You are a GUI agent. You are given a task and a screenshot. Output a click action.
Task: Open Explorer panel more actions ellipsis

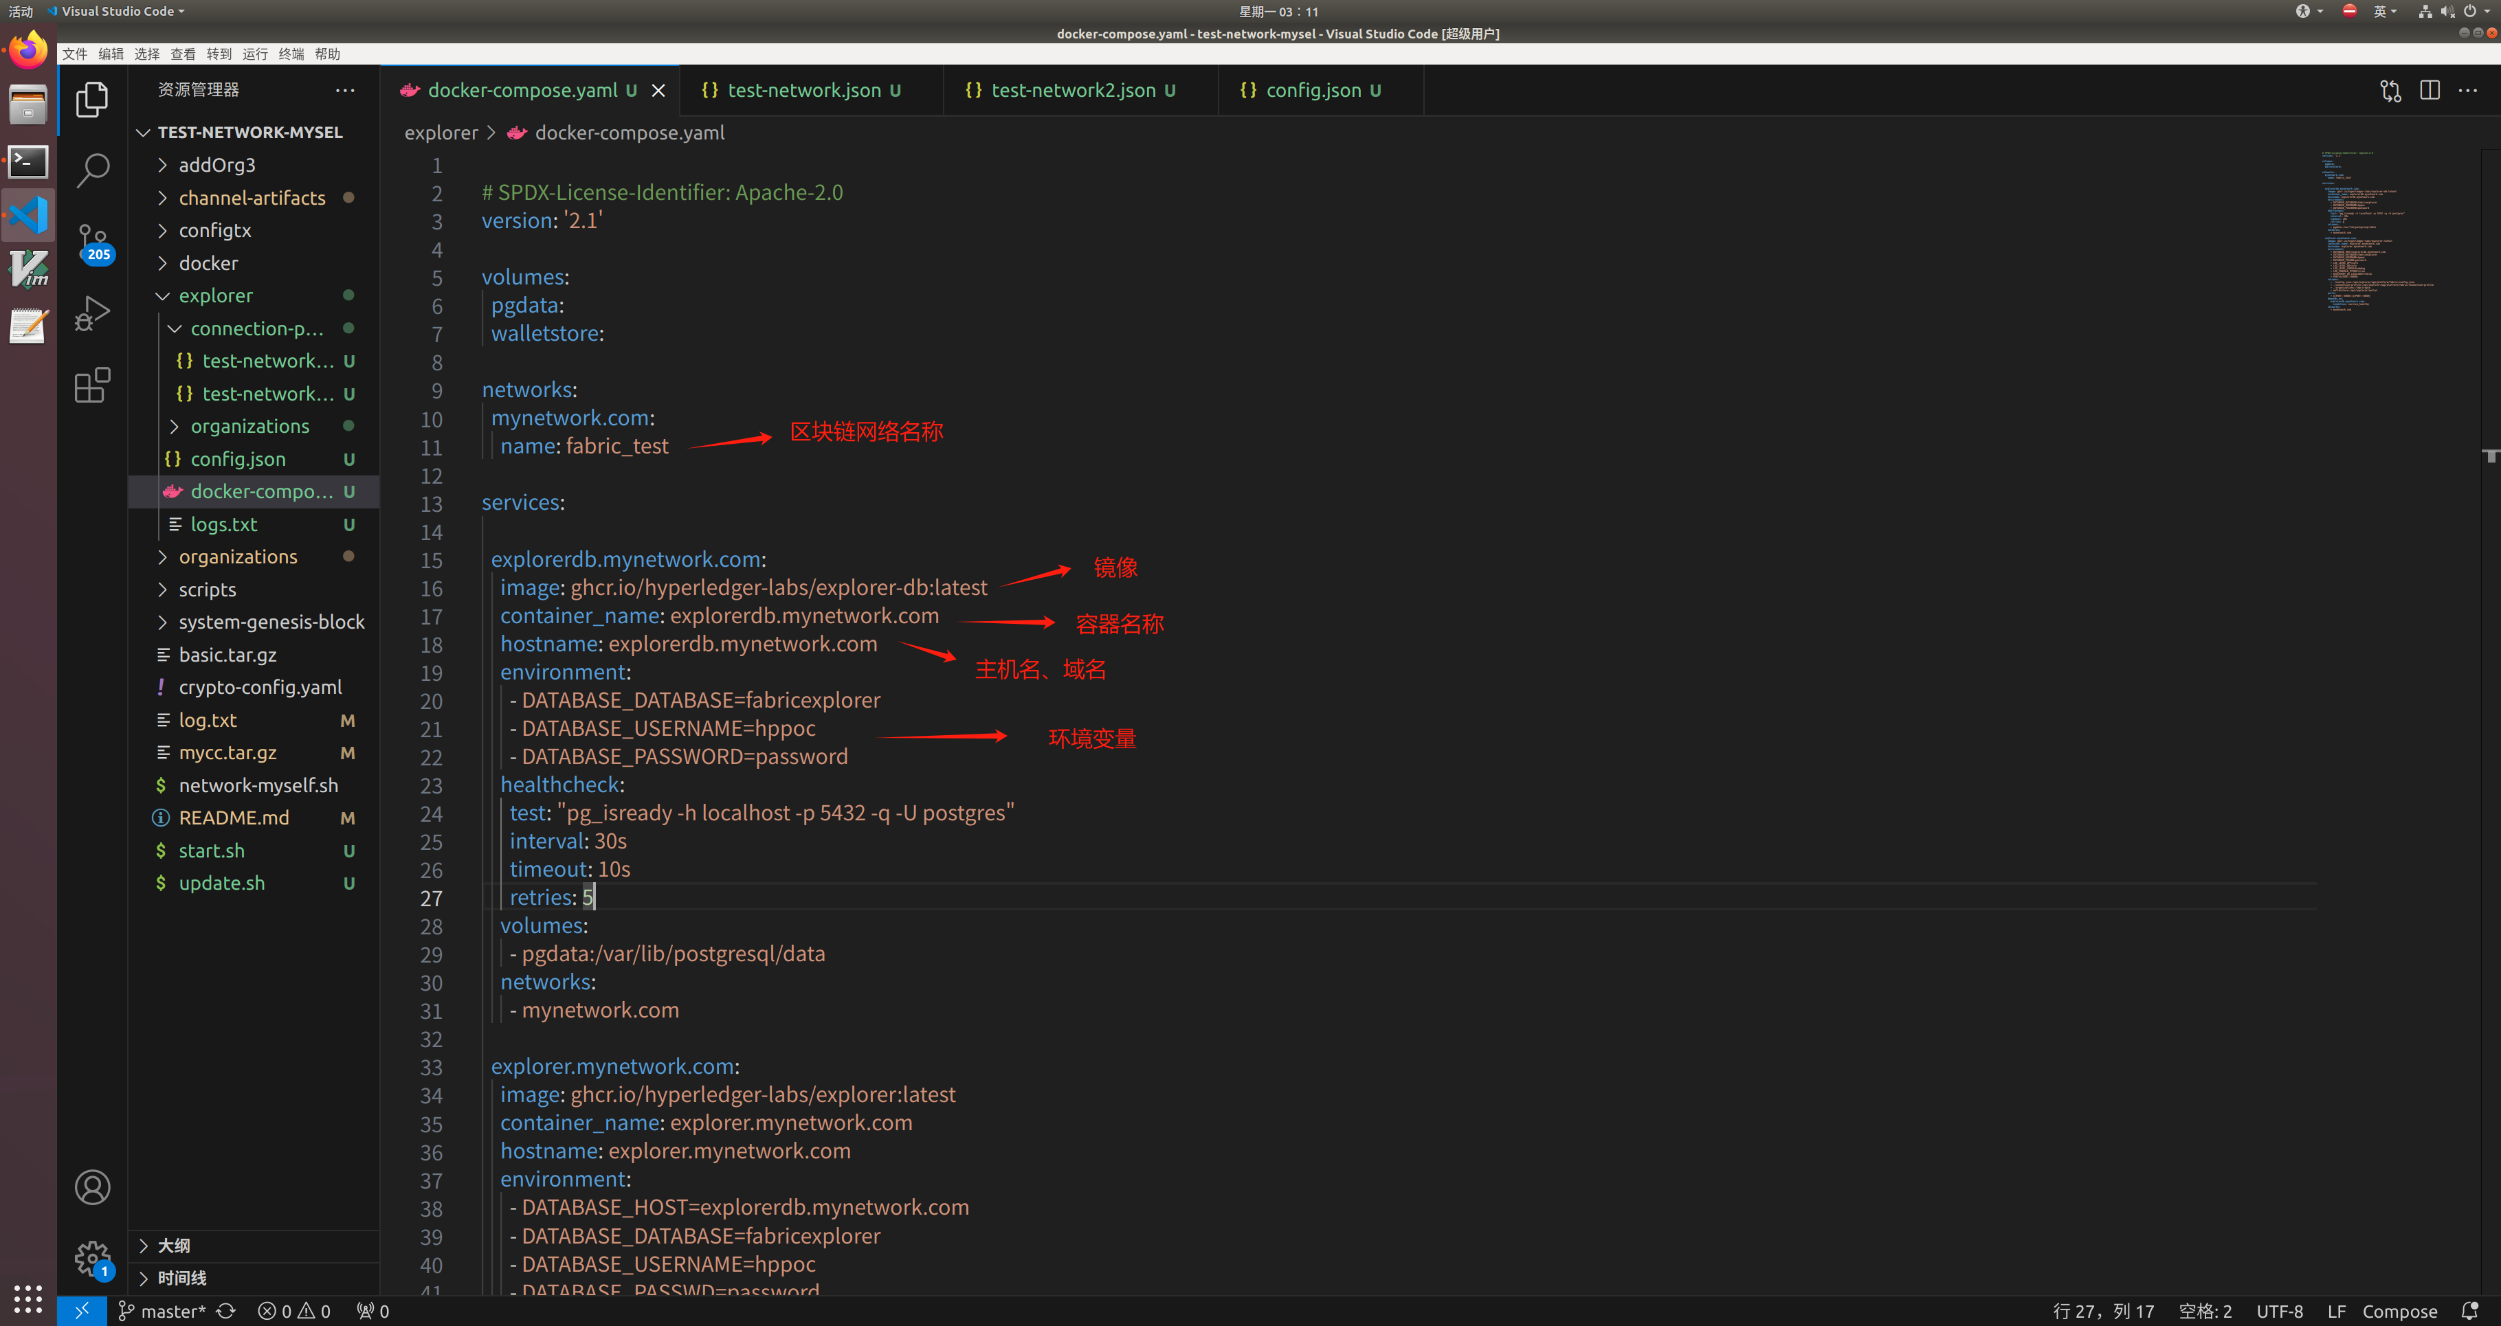(344, 90)
